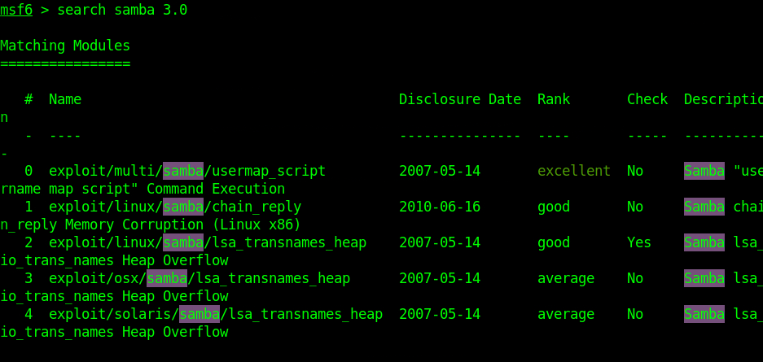This screenshot has width=763, height=362.
Task: Click module name exploit/linux/samba/chain_reply
Action: (175, 207)
